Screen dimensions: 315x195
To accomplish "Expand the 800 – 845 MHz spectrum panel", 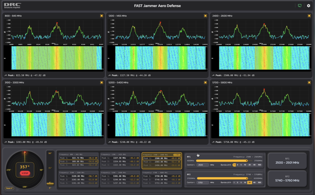I will [x=102, y=16].
